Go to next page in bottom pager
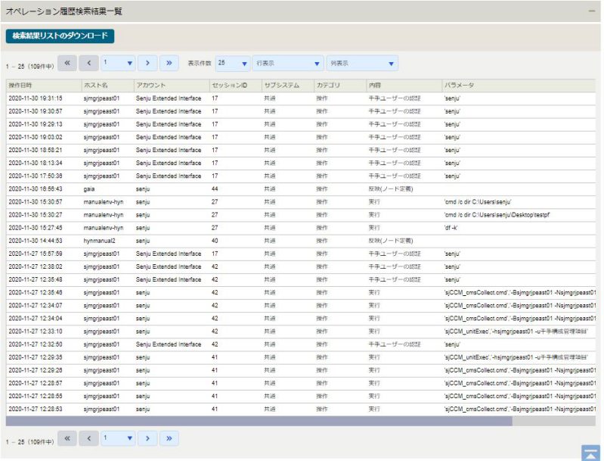The height and width of the screenshot is (461, 604). point(147,438)
